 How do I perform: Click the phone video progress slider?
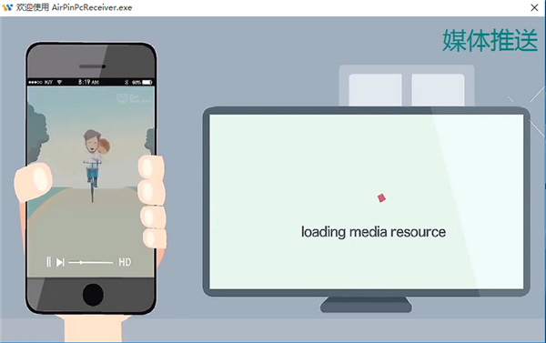[90, 262]
